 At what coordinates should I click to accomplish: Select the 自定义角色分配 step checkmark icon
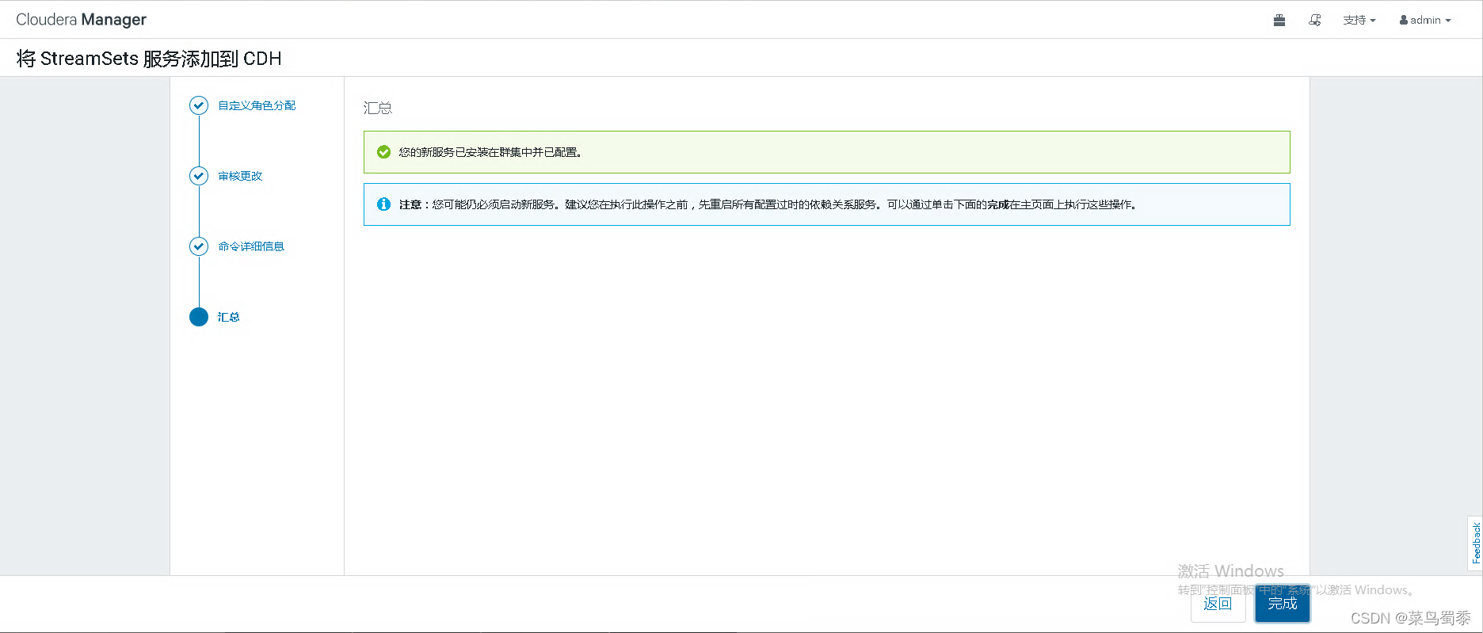199,105
